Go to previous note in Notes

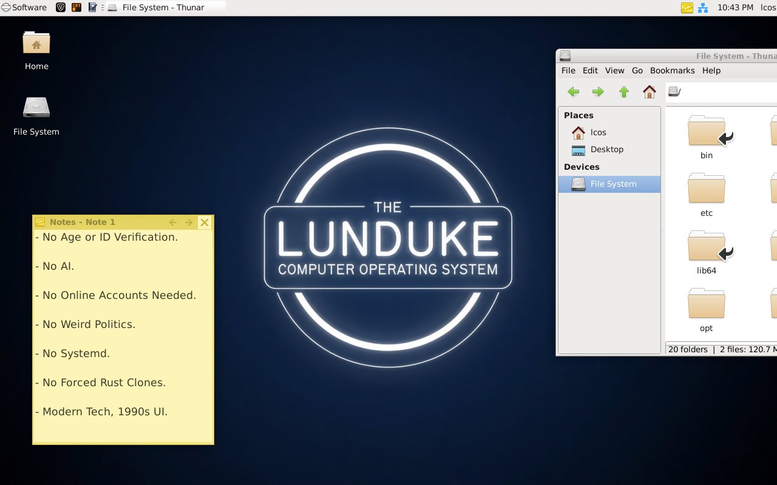pyautogui.click(x=173, y=222)
